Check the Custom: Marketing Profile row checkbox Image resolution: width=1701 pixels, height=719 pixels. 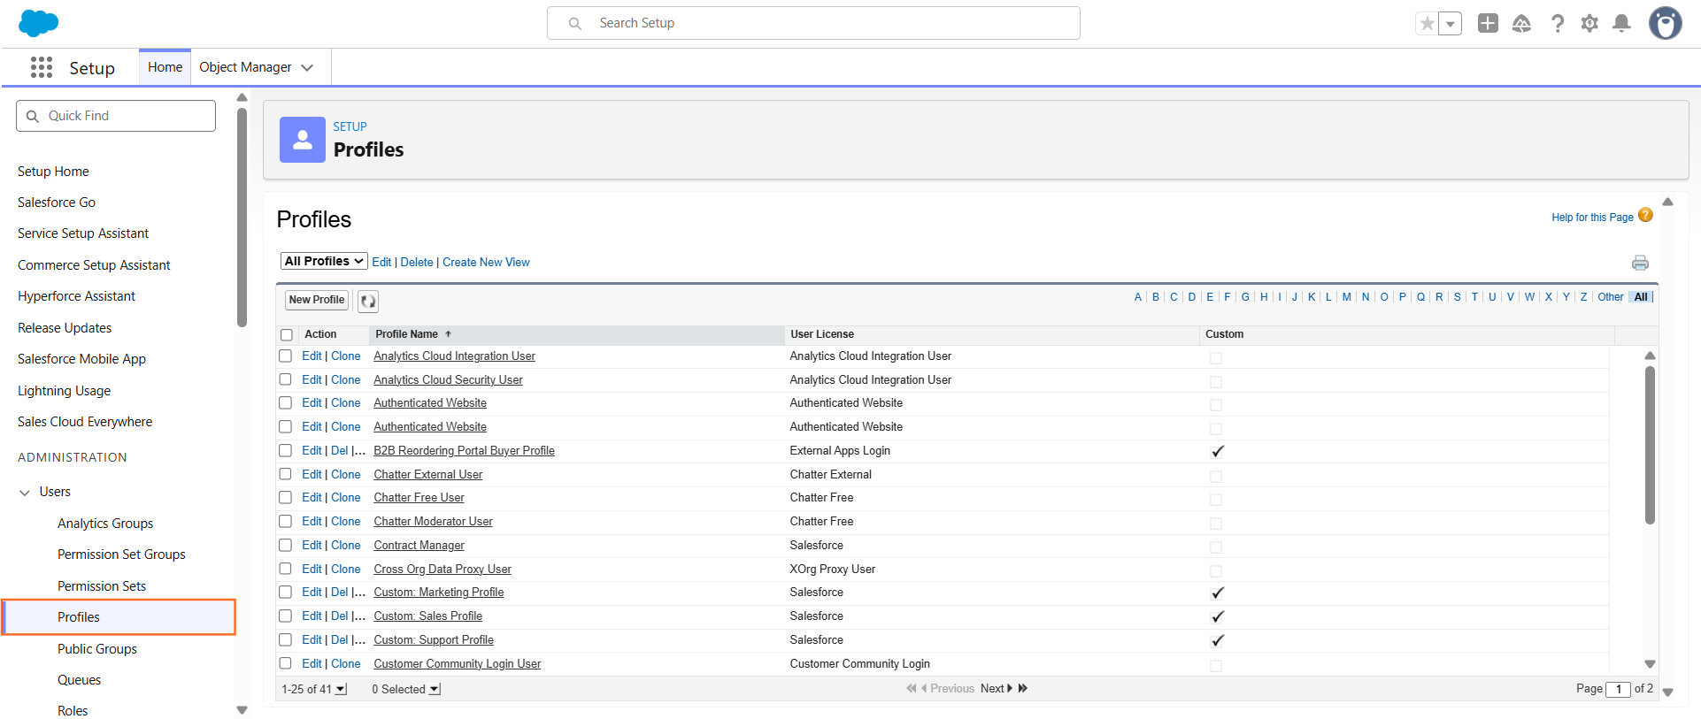[285, 592]
